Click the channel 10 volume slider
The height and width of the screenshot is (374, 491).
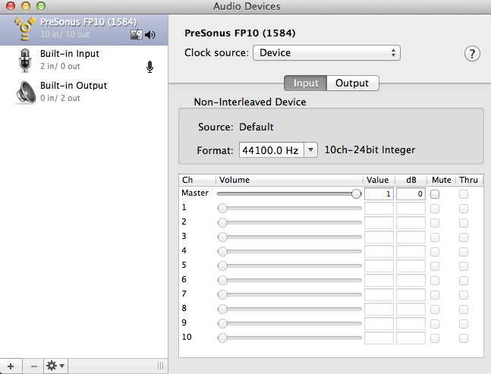289,338
